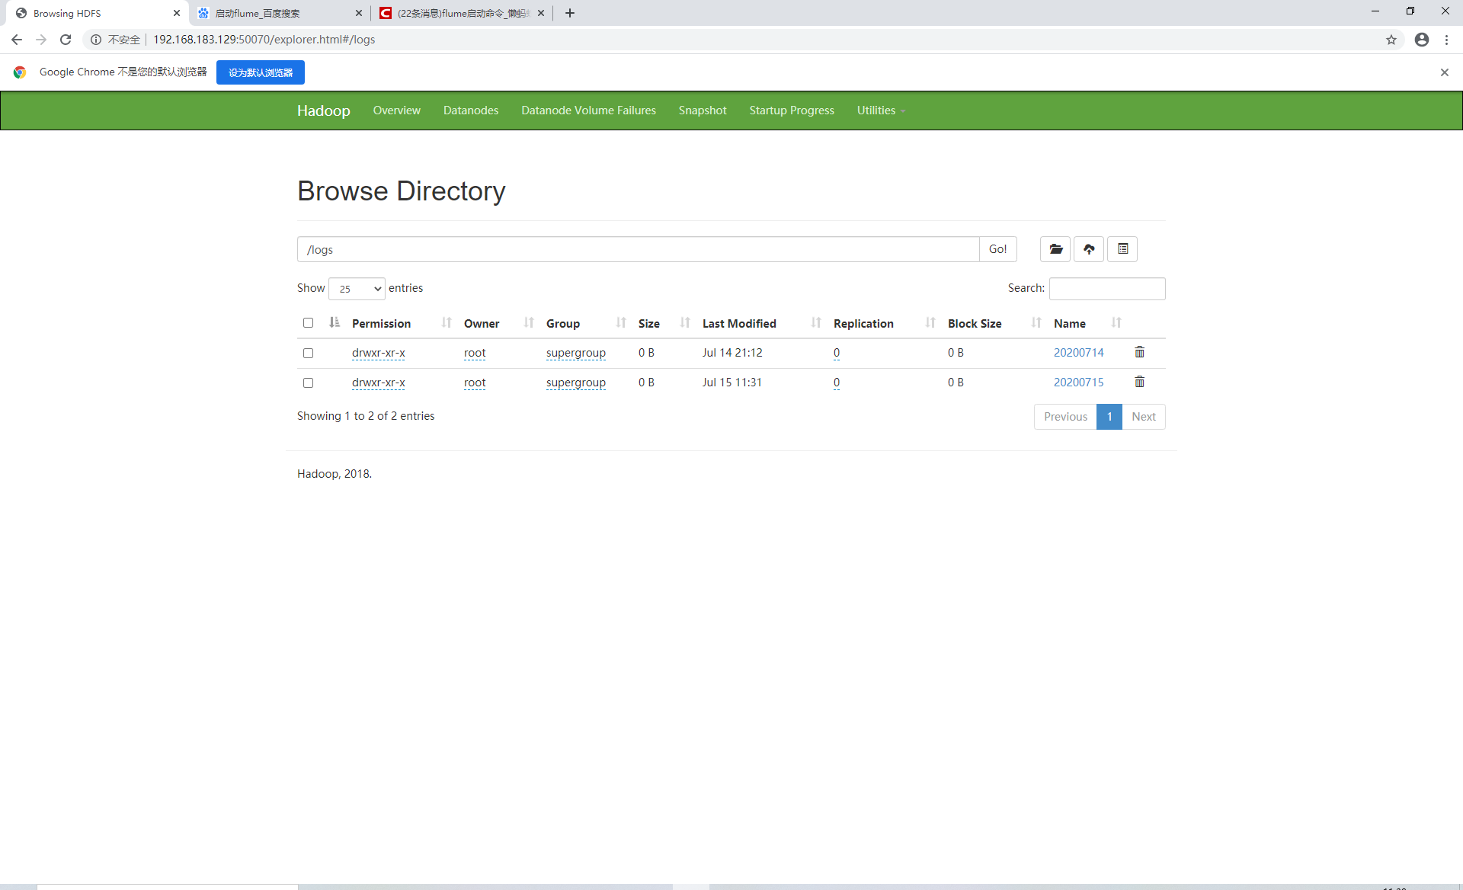Open the 20200715 directory link
The image size is (1463, 890).
coord(1078,382)
